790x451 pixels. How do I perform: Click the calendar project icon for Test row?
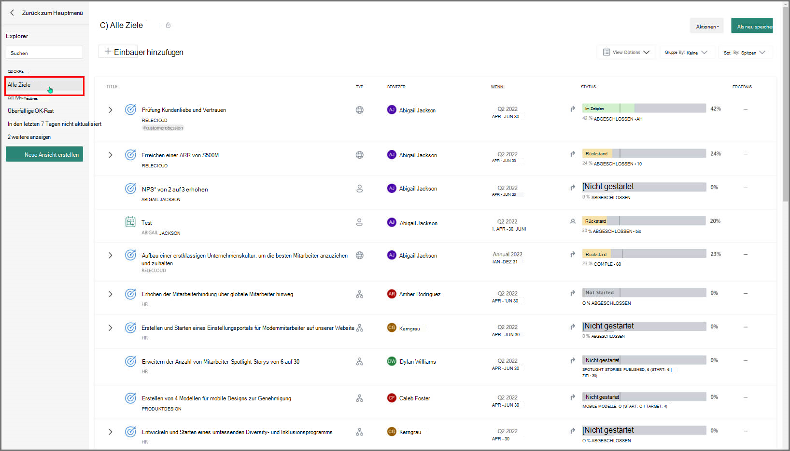tap(130, 222)
